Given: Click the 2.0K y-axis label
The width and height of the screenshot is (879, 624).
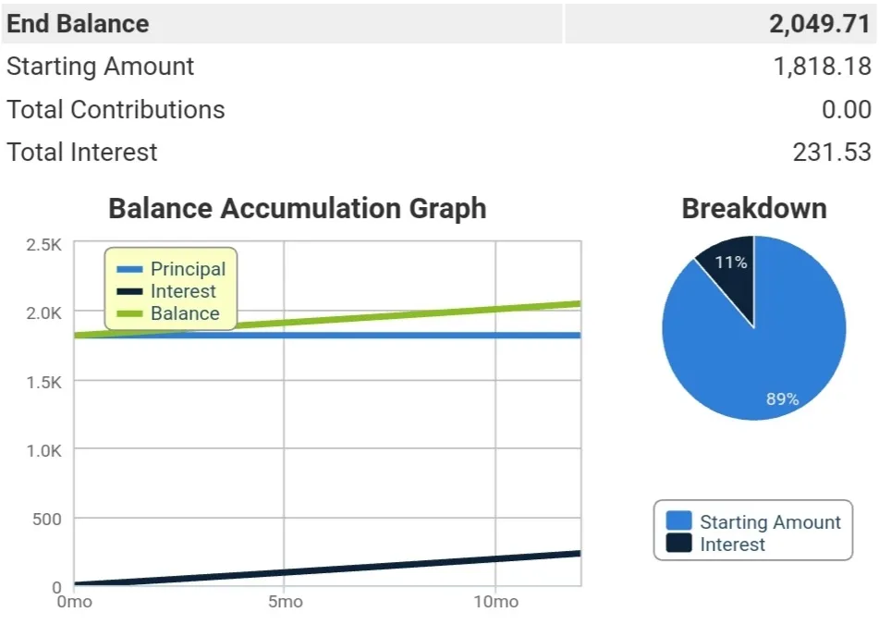Looking at the screenshot, I should tap(43, 312).
